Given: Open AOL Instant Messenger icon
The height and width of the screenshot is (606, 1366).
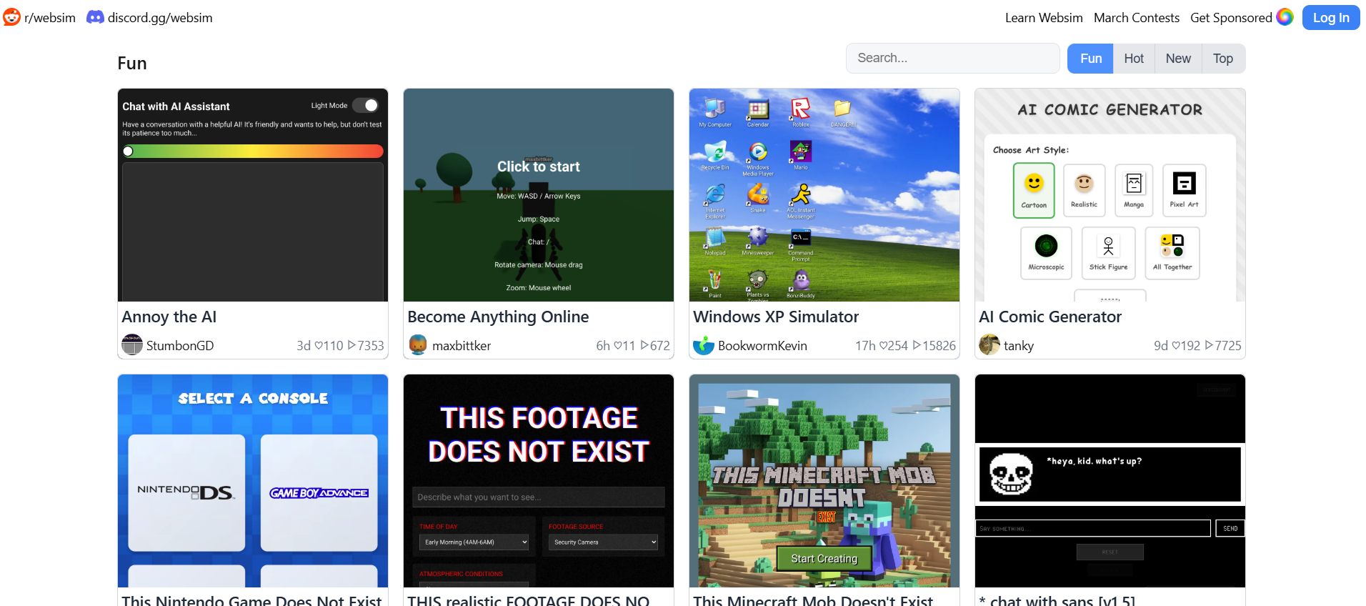Looking at the screenshot, I should click(x=801, y=202).
